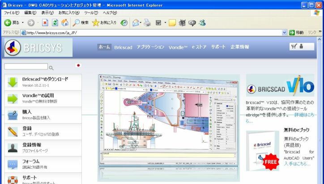
Task: Open the ファイル(F) menu
Action: pyautogui.click(x=11, y=13)
